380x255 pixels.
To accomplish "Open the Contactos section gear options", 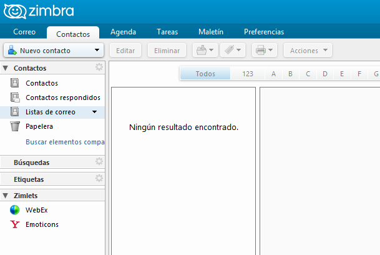I will coord(99,67).
